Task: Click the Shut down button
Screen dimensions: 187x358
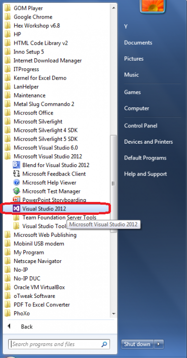Action: [x=138, y=344]
